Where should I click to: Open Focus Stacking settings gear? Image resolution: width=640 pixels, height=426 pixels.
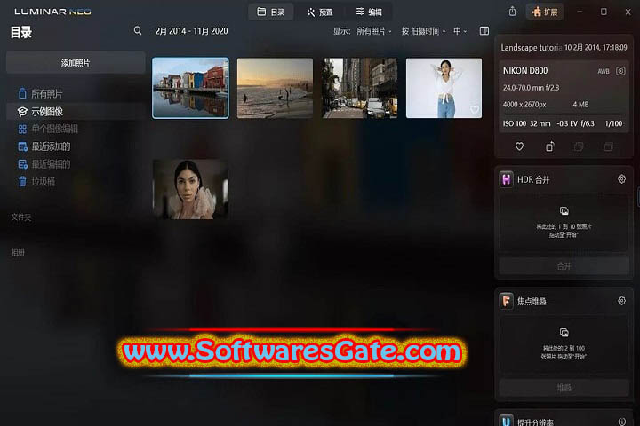(621, 301)
